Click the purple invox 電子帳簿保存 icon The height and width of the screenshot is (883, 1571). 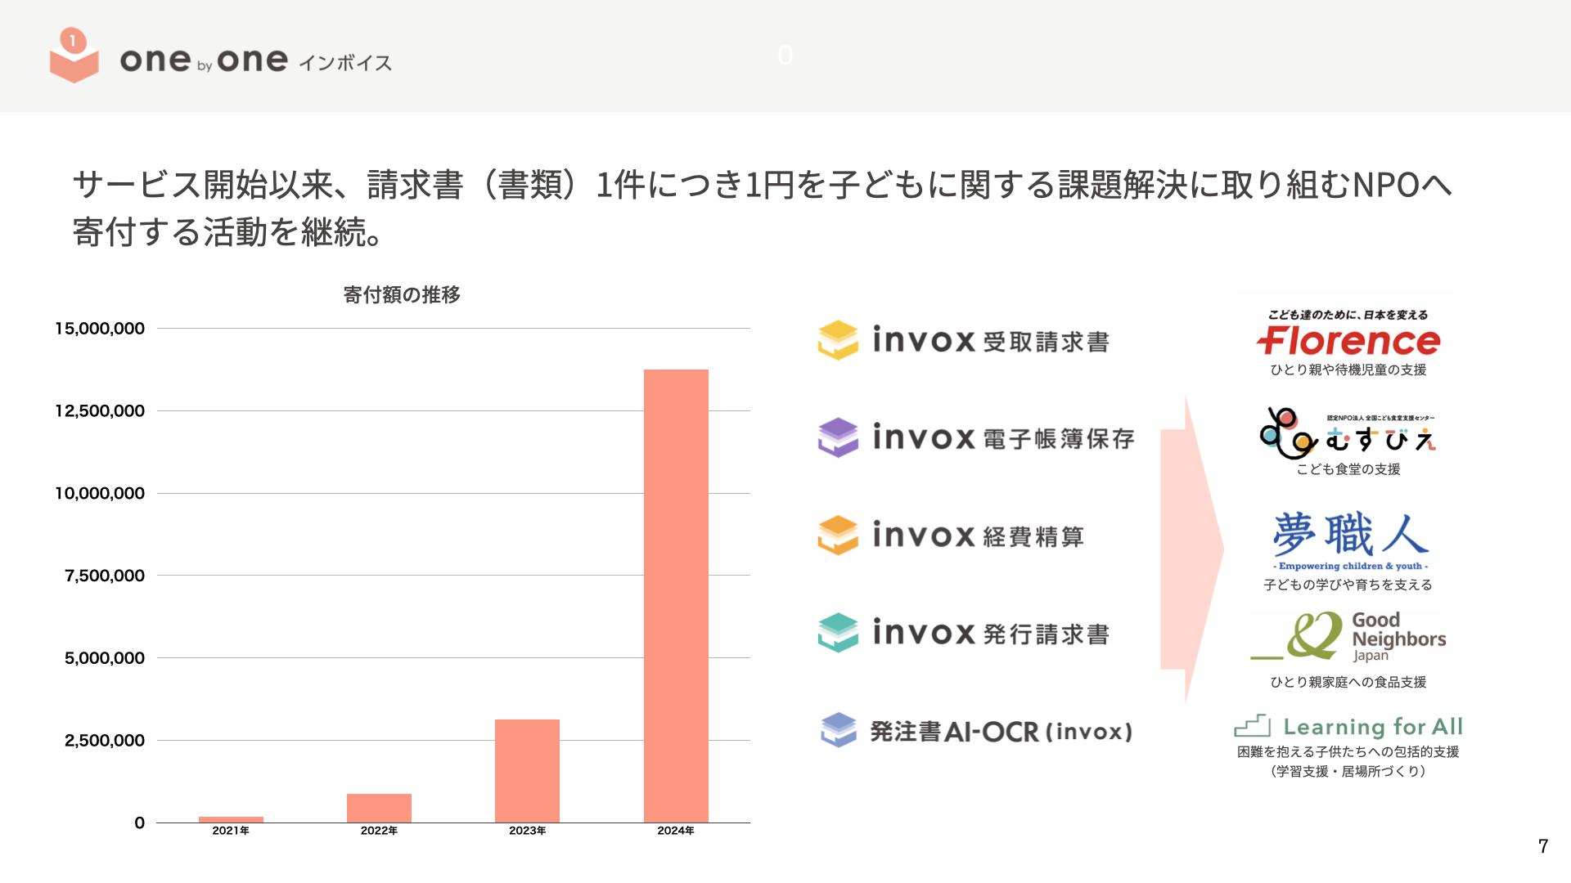tap(838, 437)
